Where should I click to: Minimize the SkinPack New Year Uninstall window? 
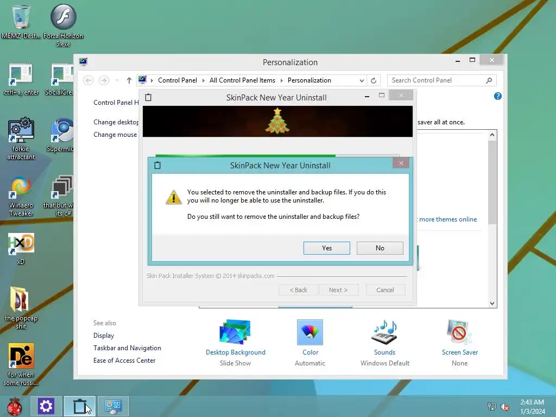click(367, 96)
